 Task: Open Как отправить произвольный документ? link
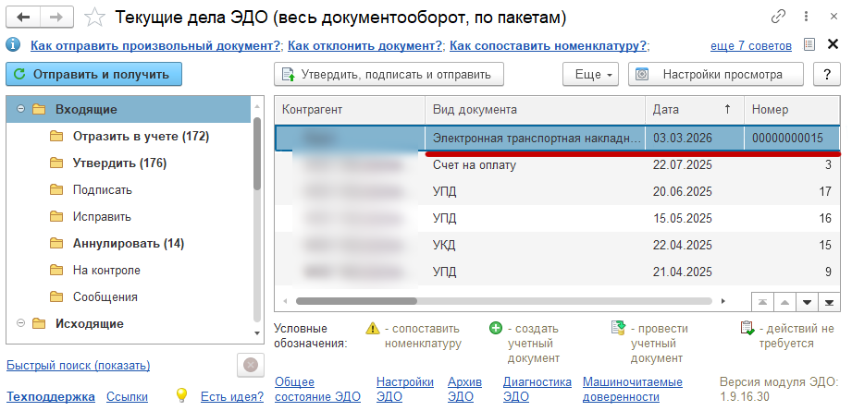click(155, 45)
